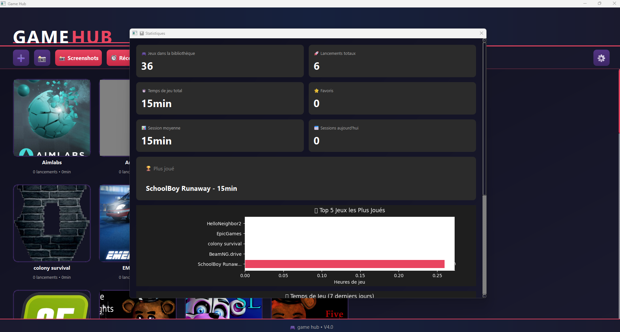Screen dimensions: 620x332
Task: Click the 'Temps de Jeu (7 derniers jours)' heading
Action: coord(330,296)
